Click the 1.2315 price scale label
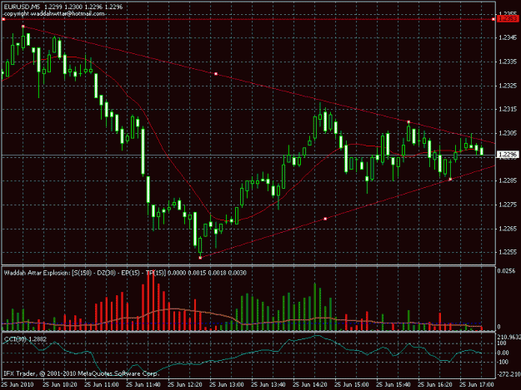The image size is (521, 390). (x=508, y=109)
